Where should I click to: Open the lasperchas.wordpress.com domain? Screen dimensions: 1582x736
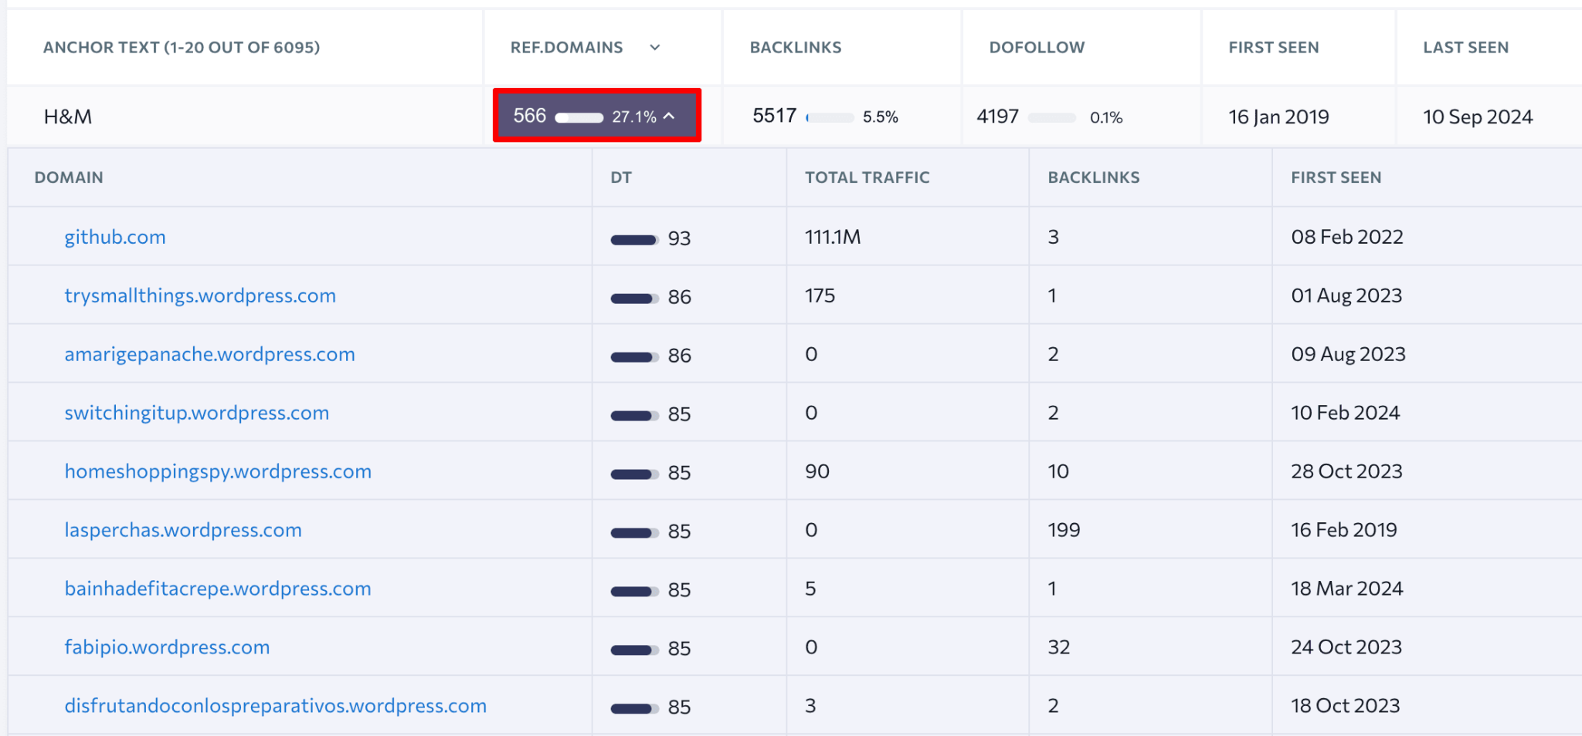(x=182, y=529)
